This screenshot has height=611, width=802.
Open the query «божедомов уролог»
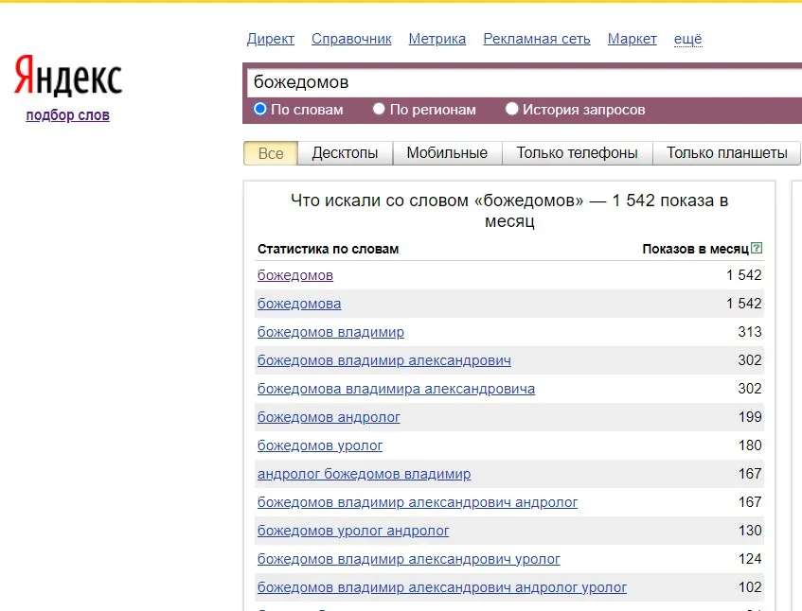pyautogui.click(x=318, y=445)
